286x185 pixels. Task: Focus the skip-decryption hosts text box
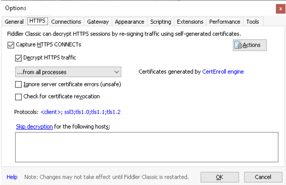click(147, 147)
